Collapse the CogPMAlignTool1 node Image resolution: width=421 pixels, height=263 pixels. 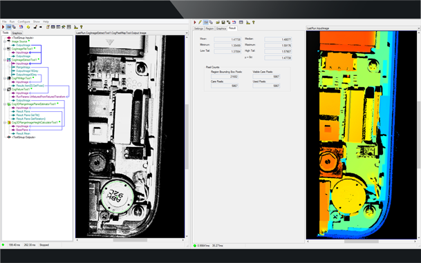(5, 78)
